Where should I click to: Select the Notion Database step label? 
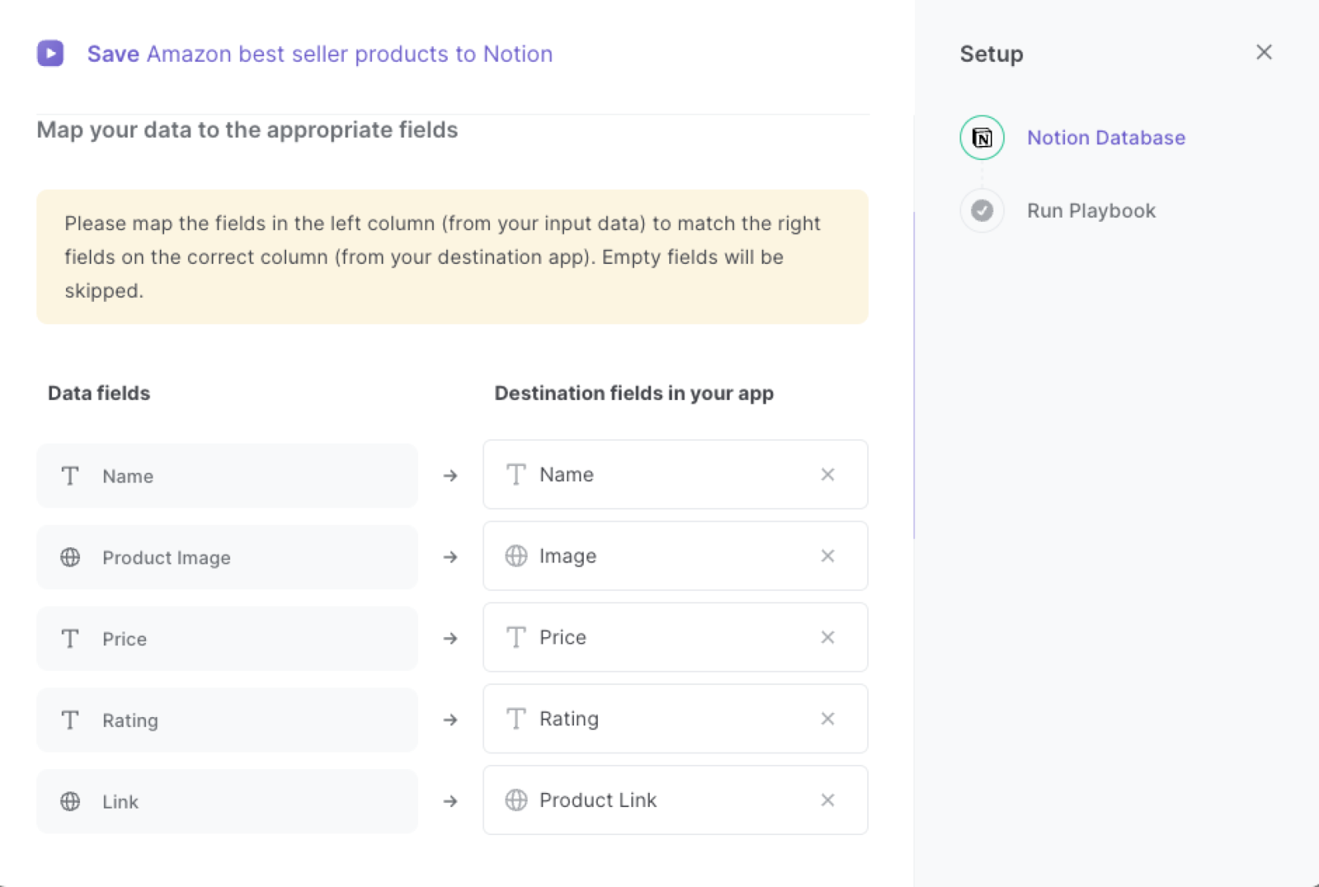click(1106, 138)
